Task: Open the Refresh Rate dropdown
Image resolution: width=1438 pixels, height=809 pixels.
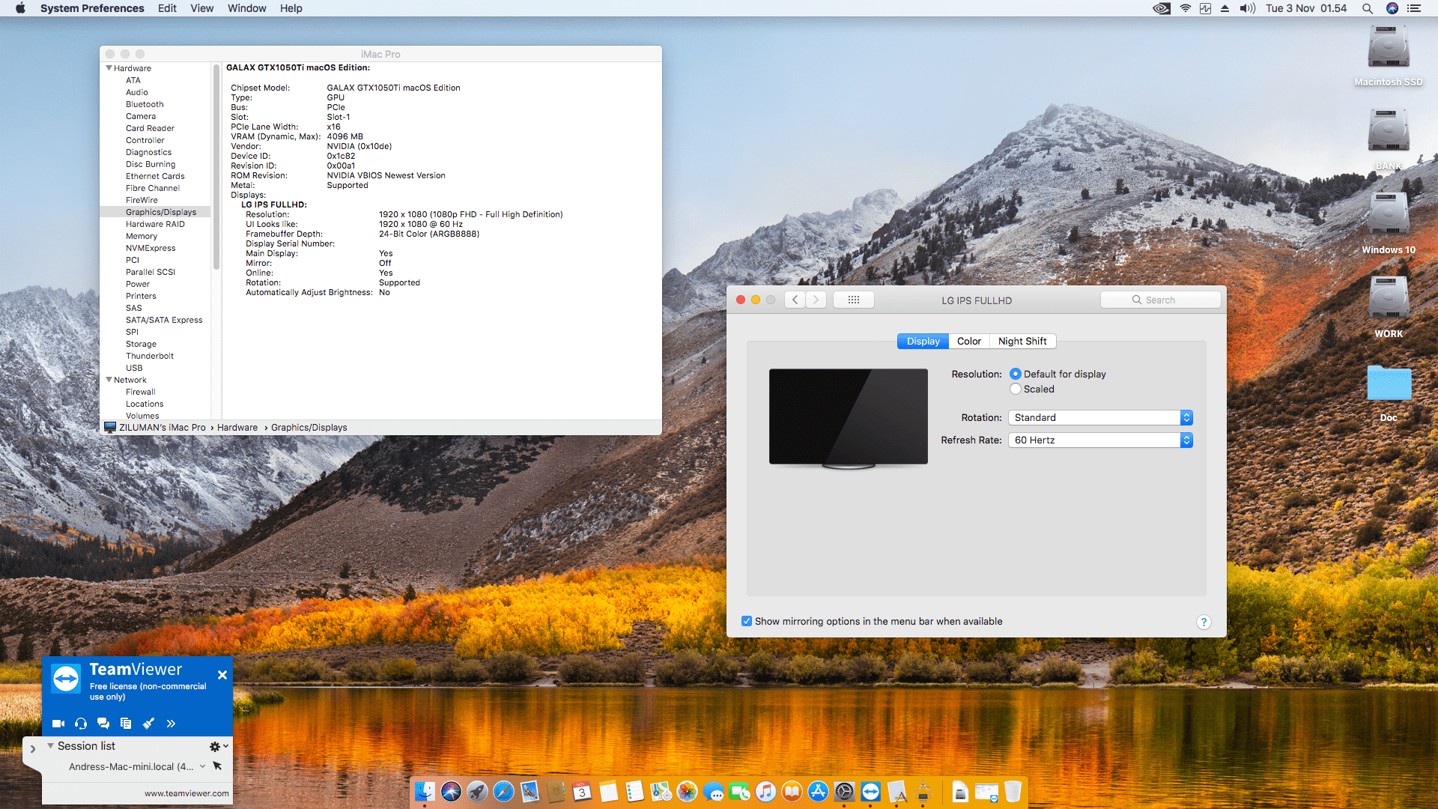Action: coord(1099,440)
